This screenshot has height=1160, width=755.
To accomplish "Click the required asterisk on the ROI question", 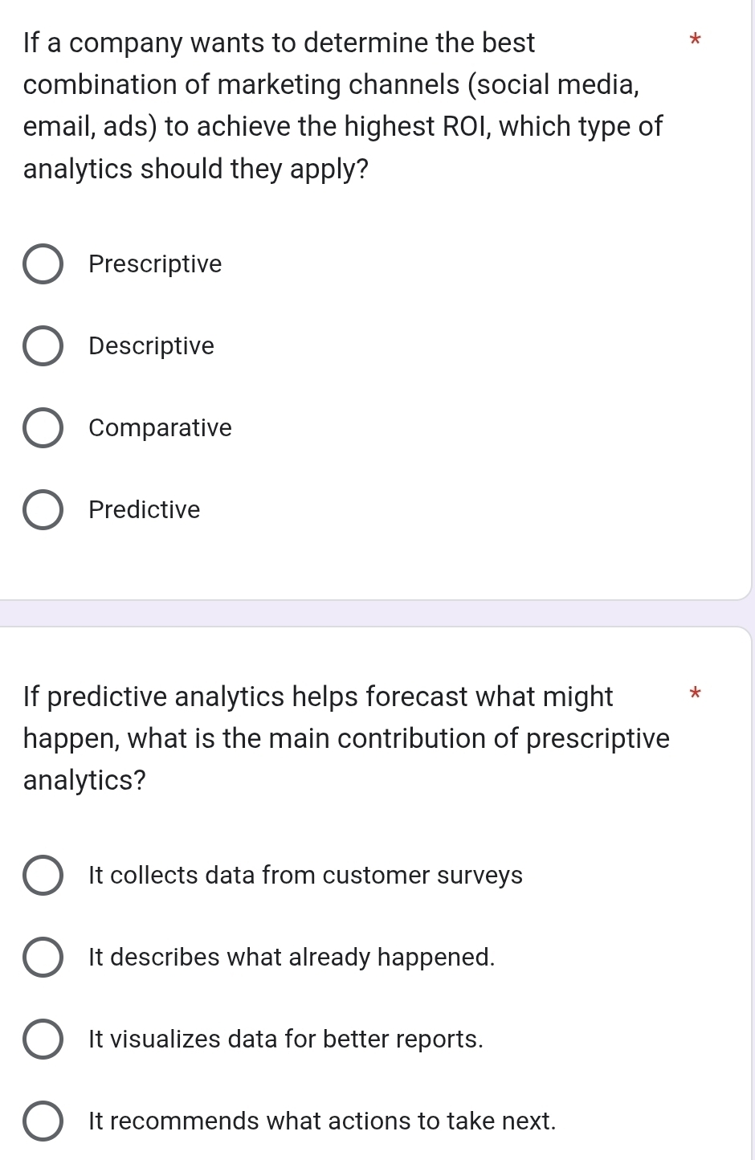I will pos(696,39).
